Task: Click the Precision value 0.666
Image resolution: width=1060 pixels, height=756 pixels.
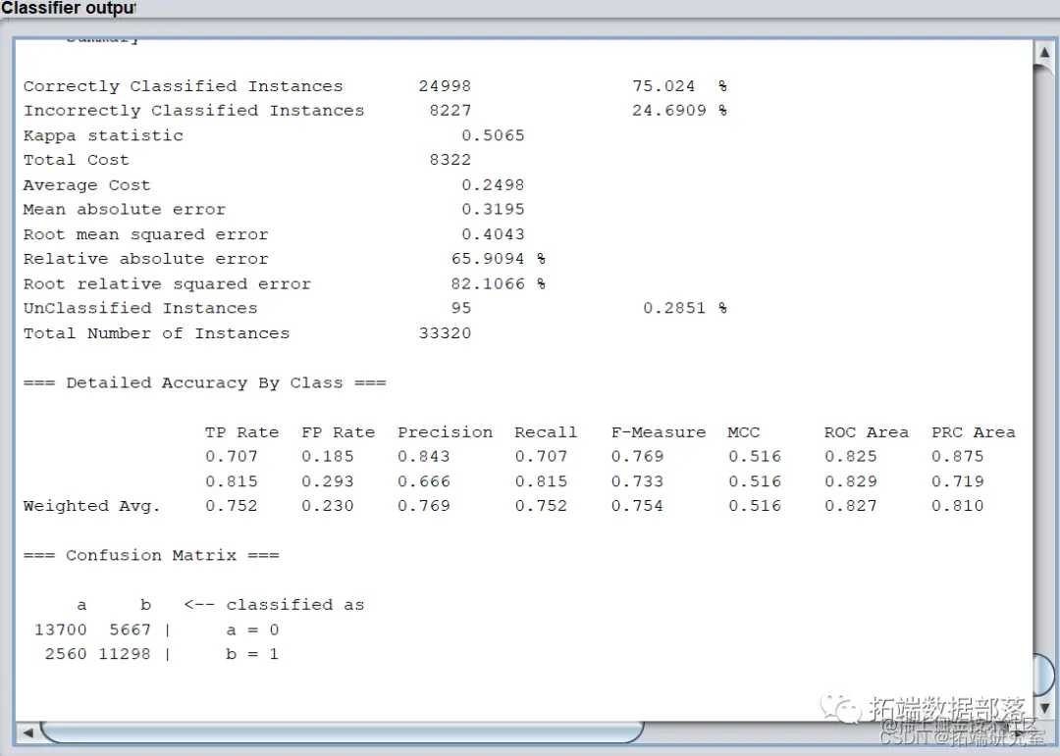Action: click(423, 481)
